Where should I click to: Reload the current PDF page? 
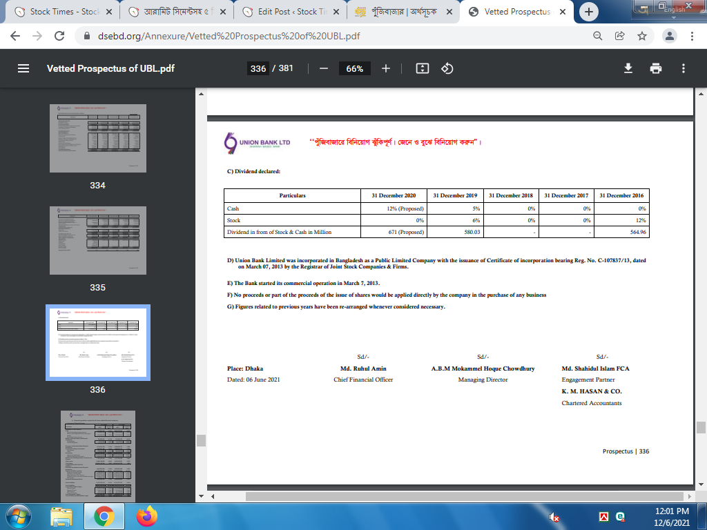[59, 36]
